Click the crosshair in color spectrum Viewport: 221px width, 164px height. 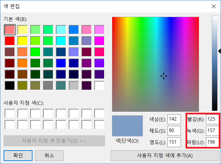(x=164, y=76)
